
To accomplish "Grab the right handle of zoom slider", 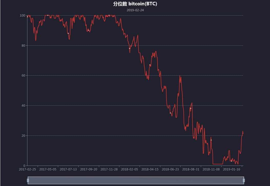I will 244,180.
